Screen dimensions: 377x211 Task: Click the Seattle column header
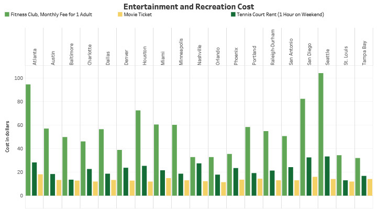(x=327, y=57)
